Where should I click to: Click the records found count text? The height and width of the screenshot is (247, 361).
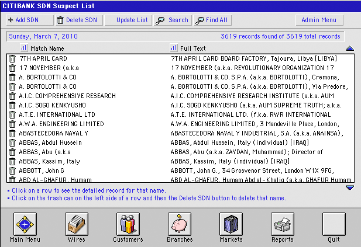(x=280, y=36)
